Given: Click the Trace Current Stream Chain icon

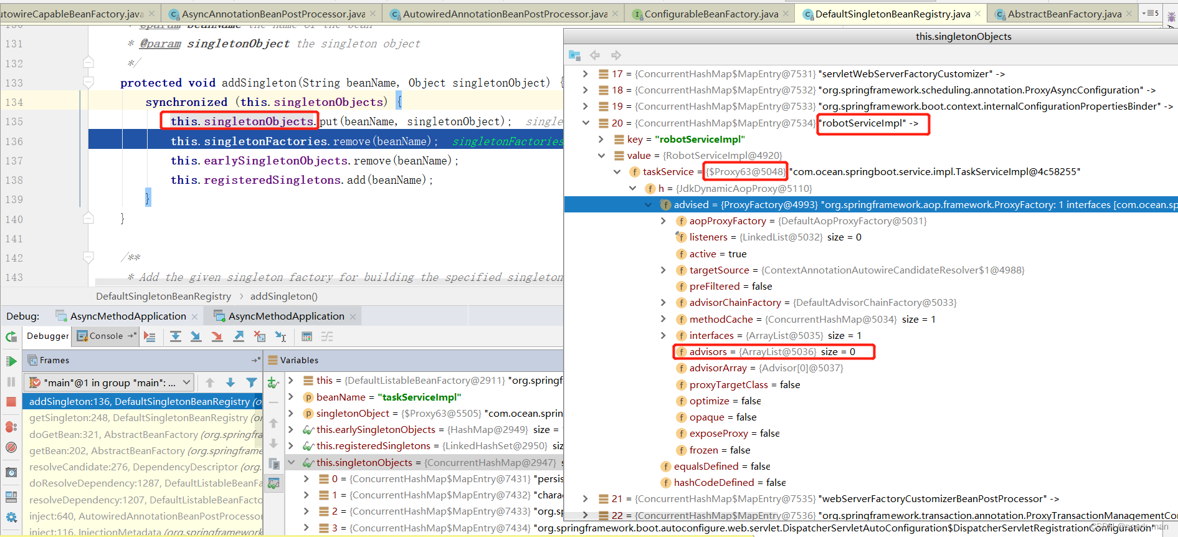Looking at the screenshot, I should pos(327,336).
